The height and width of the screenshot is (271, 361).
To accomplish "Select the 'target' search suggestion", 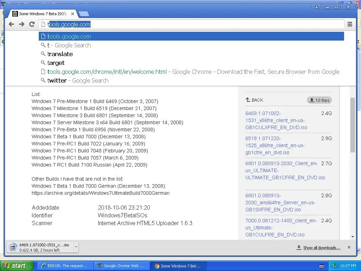I will (191, 63).
